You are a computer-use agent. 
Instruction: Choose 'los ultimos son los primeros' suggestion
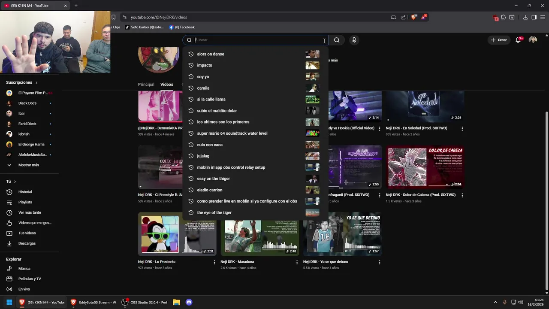click(x=255, y=122)
